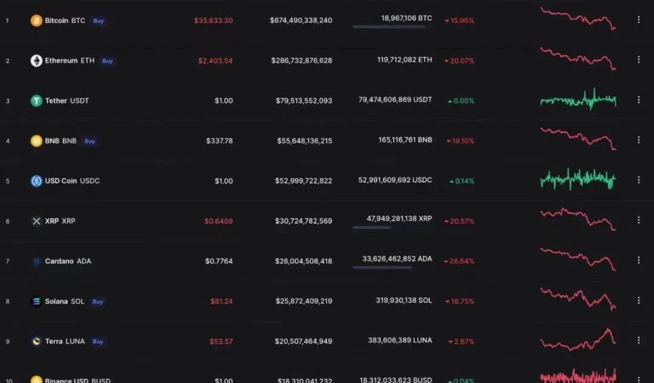Screen dimensions: 654x383
Task: Open the Ethereum ETH name link
Action: (69, 61)
